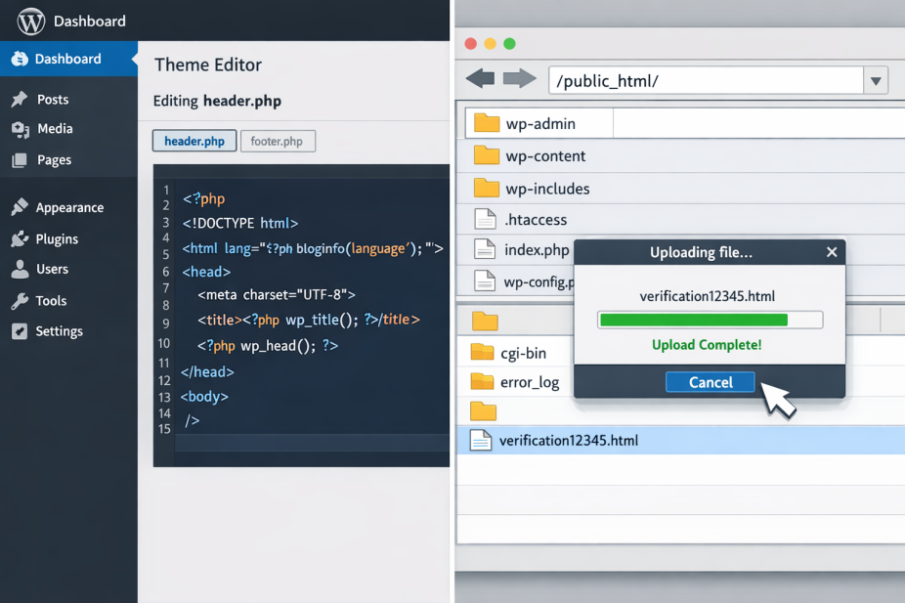Click the error_log folder icon
Viewport: 905px width, 603px height.
point(482,381)
